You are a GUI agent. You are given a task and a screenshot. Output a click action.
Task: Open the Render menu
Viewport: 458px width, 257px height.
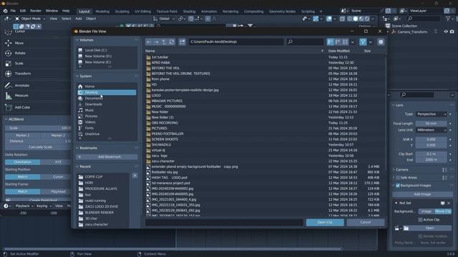click(36, 11)
